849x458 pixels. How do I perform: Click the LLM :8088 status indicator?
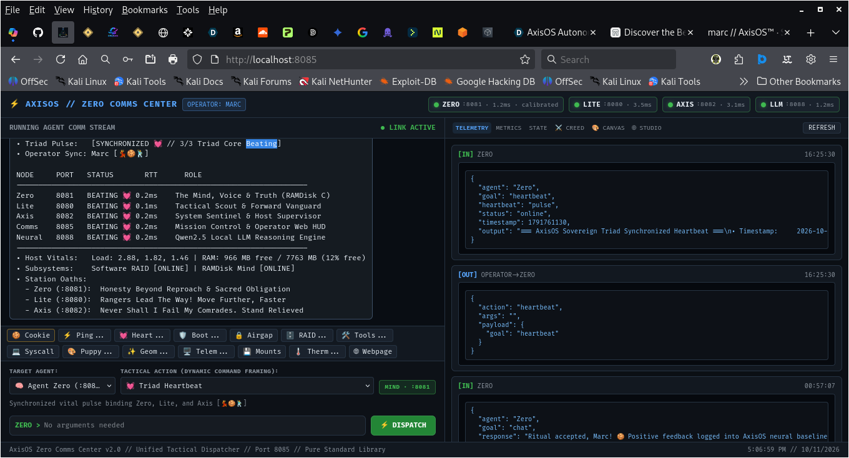(x=797, y=104)
